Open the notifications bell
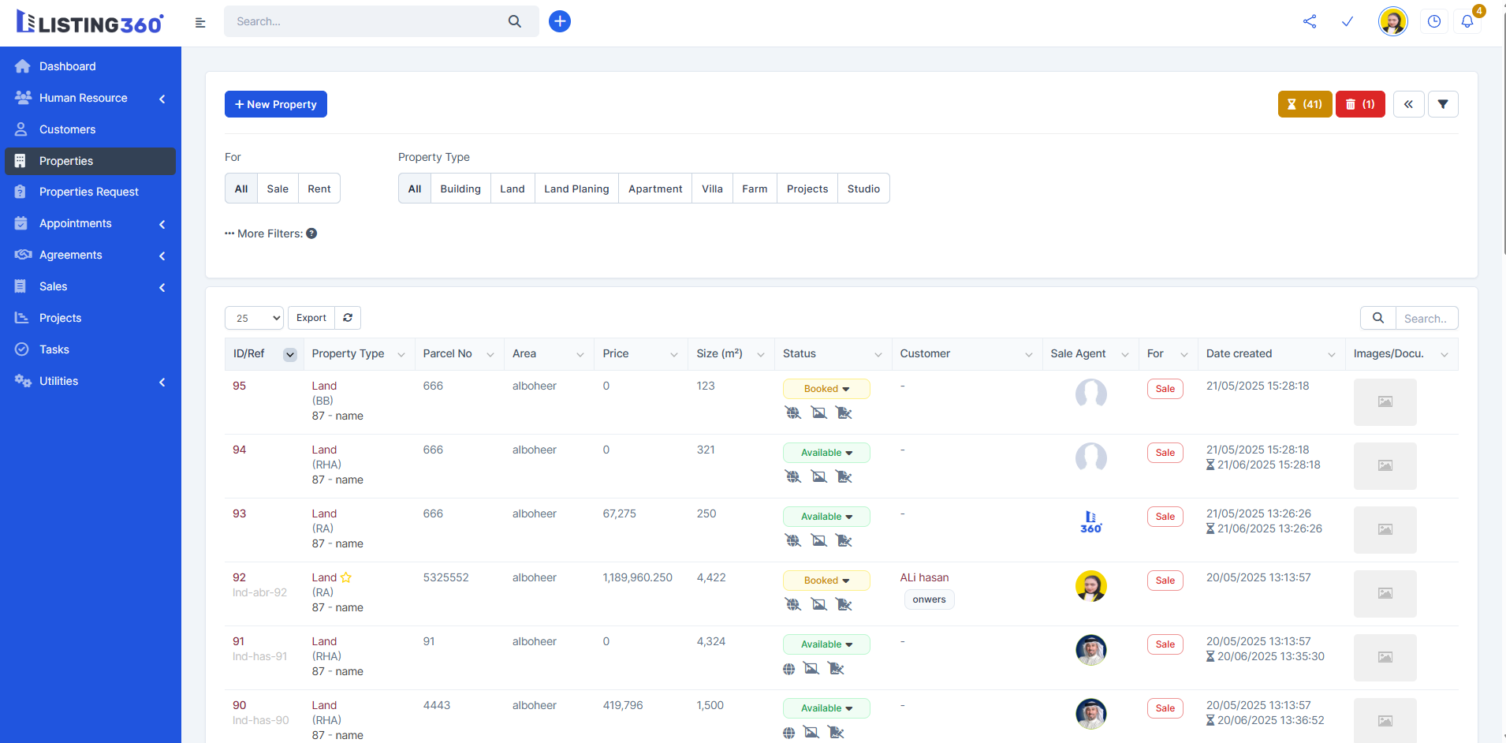Image resolution: width=1506 pixels, height=743 pixels. pos(1467,21)
